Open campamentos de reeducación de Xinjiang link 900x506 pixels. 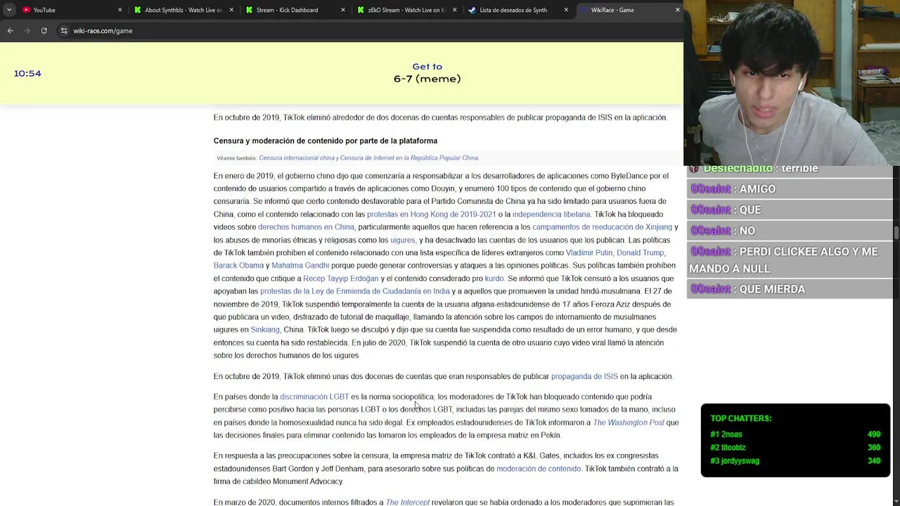(602, 227)
